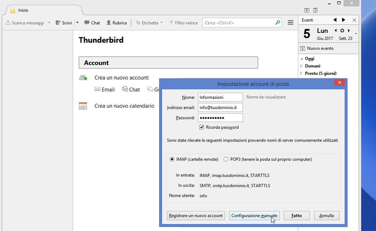Go to the next events period arrow
Screen dimensions: 376x231
pos(344,20)
